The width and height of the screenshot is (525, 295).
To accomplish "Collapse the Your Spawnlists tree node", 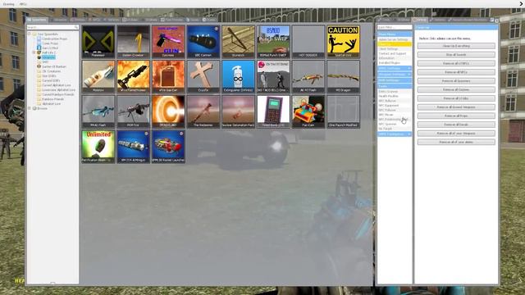I will (30, 34).
